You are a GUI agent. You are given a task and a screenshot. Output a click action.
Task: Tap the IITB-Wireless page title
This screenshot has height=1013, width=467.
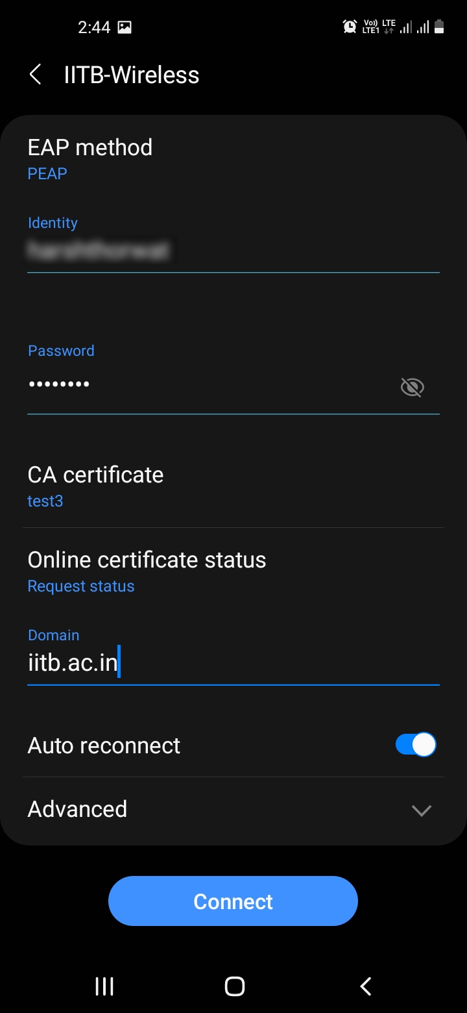pos(132,75)
